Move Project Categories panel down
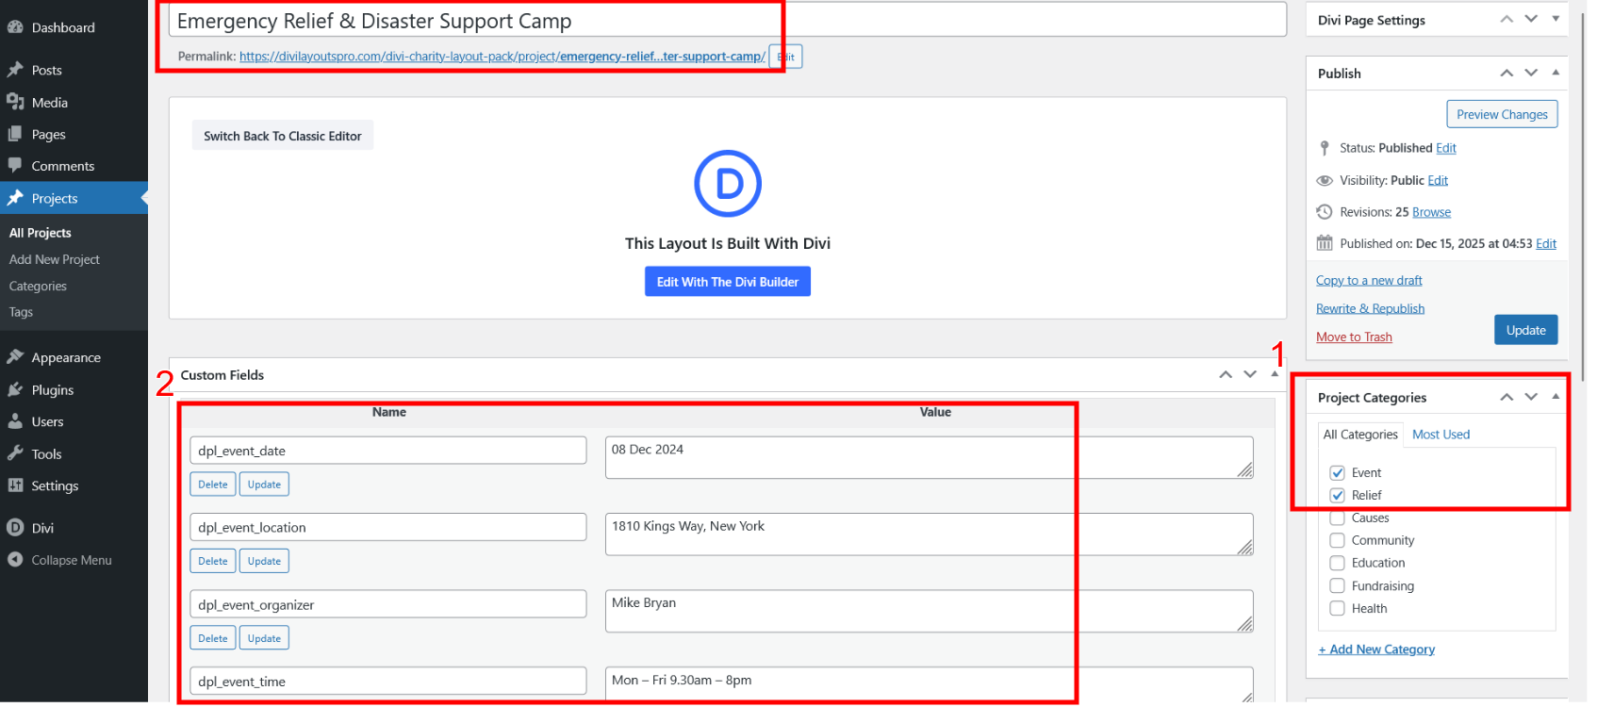This screenshot has width=1597, height=707. (x=1531, y=397)
